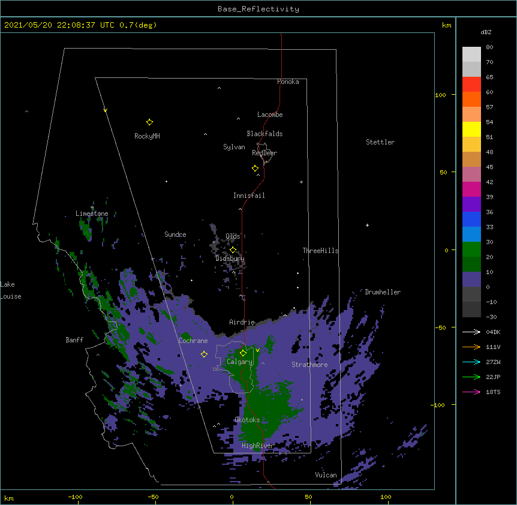Click the Didsbury town label
The height and width of the screenshot is (505, 517).
point(230,258)
